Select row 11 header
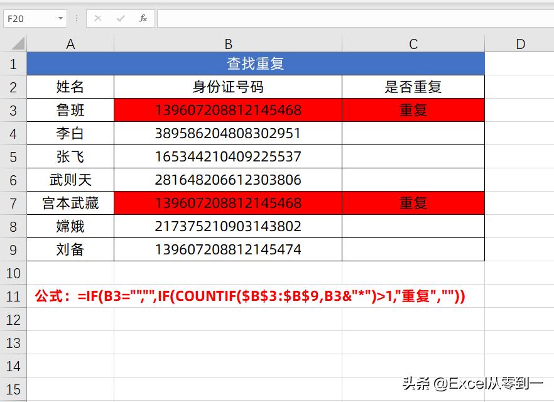The width and height of the screenshot is (554, 402). [x=13, y=296]
